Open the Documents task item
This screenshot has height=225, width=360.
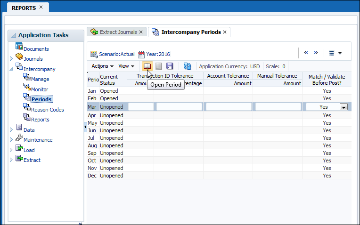[x=36, y=49]
